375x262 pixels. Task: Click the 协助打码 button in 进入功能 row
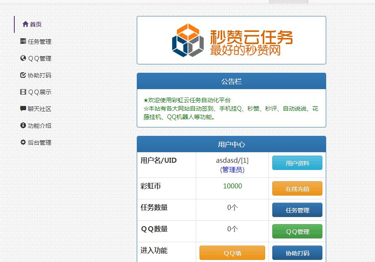click(297, 253)
